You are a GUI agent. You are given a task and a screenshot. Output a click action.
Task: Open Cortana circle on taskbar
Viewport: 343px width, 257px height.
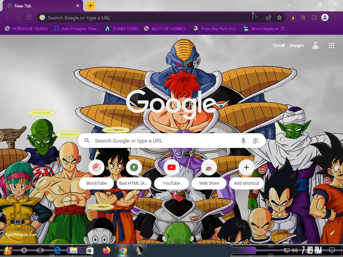[24, 250]
